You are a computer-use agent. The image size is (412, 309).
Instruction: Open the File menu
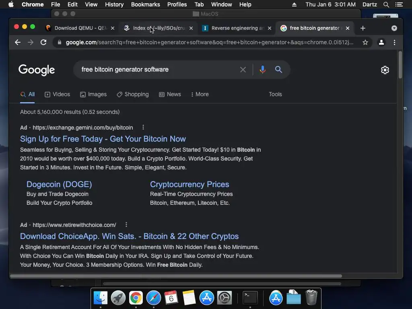[x=56, y=4]
